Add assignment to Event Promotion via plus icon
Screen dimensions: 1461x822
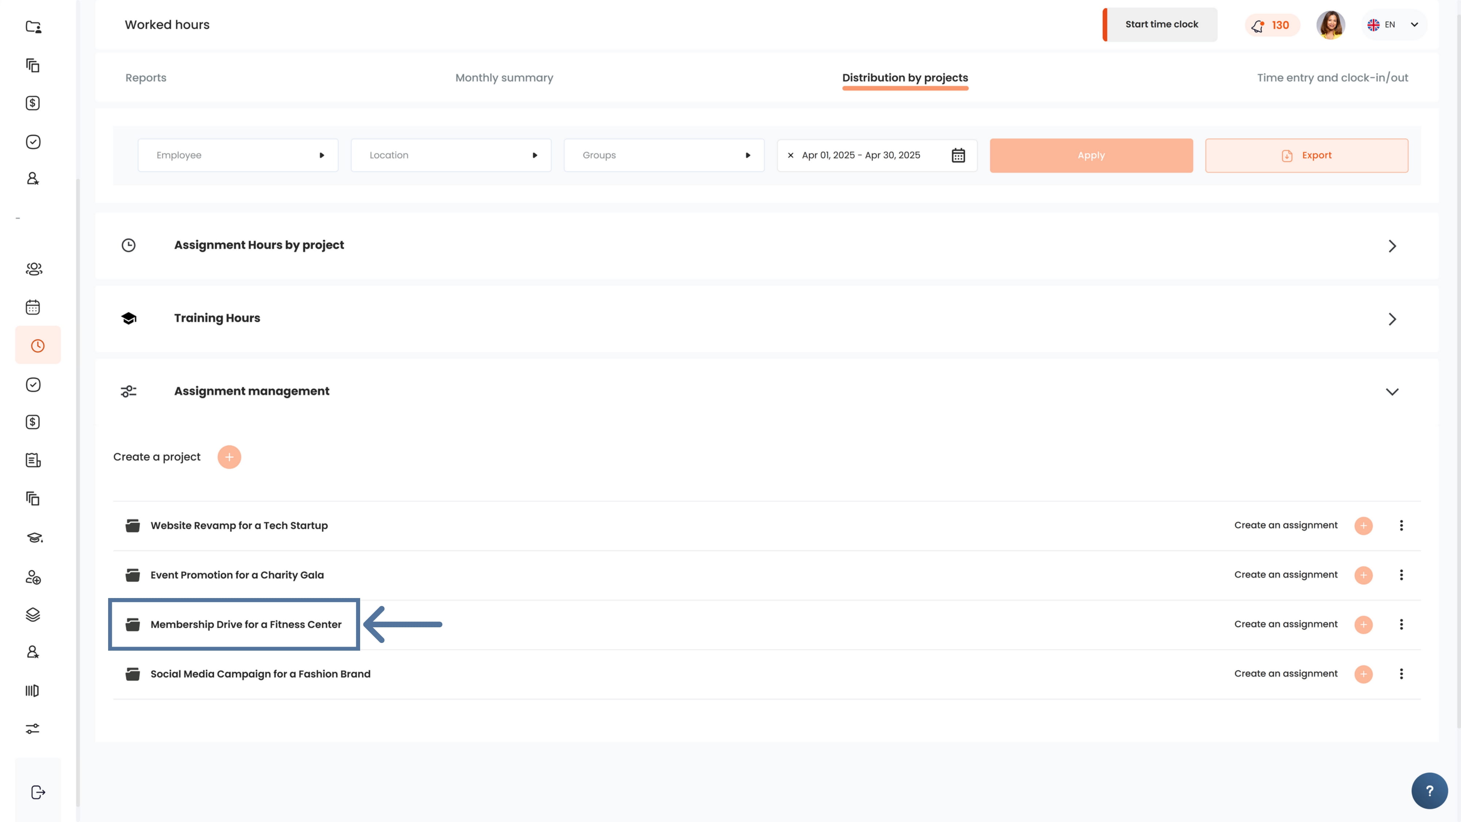point(1363,575)
